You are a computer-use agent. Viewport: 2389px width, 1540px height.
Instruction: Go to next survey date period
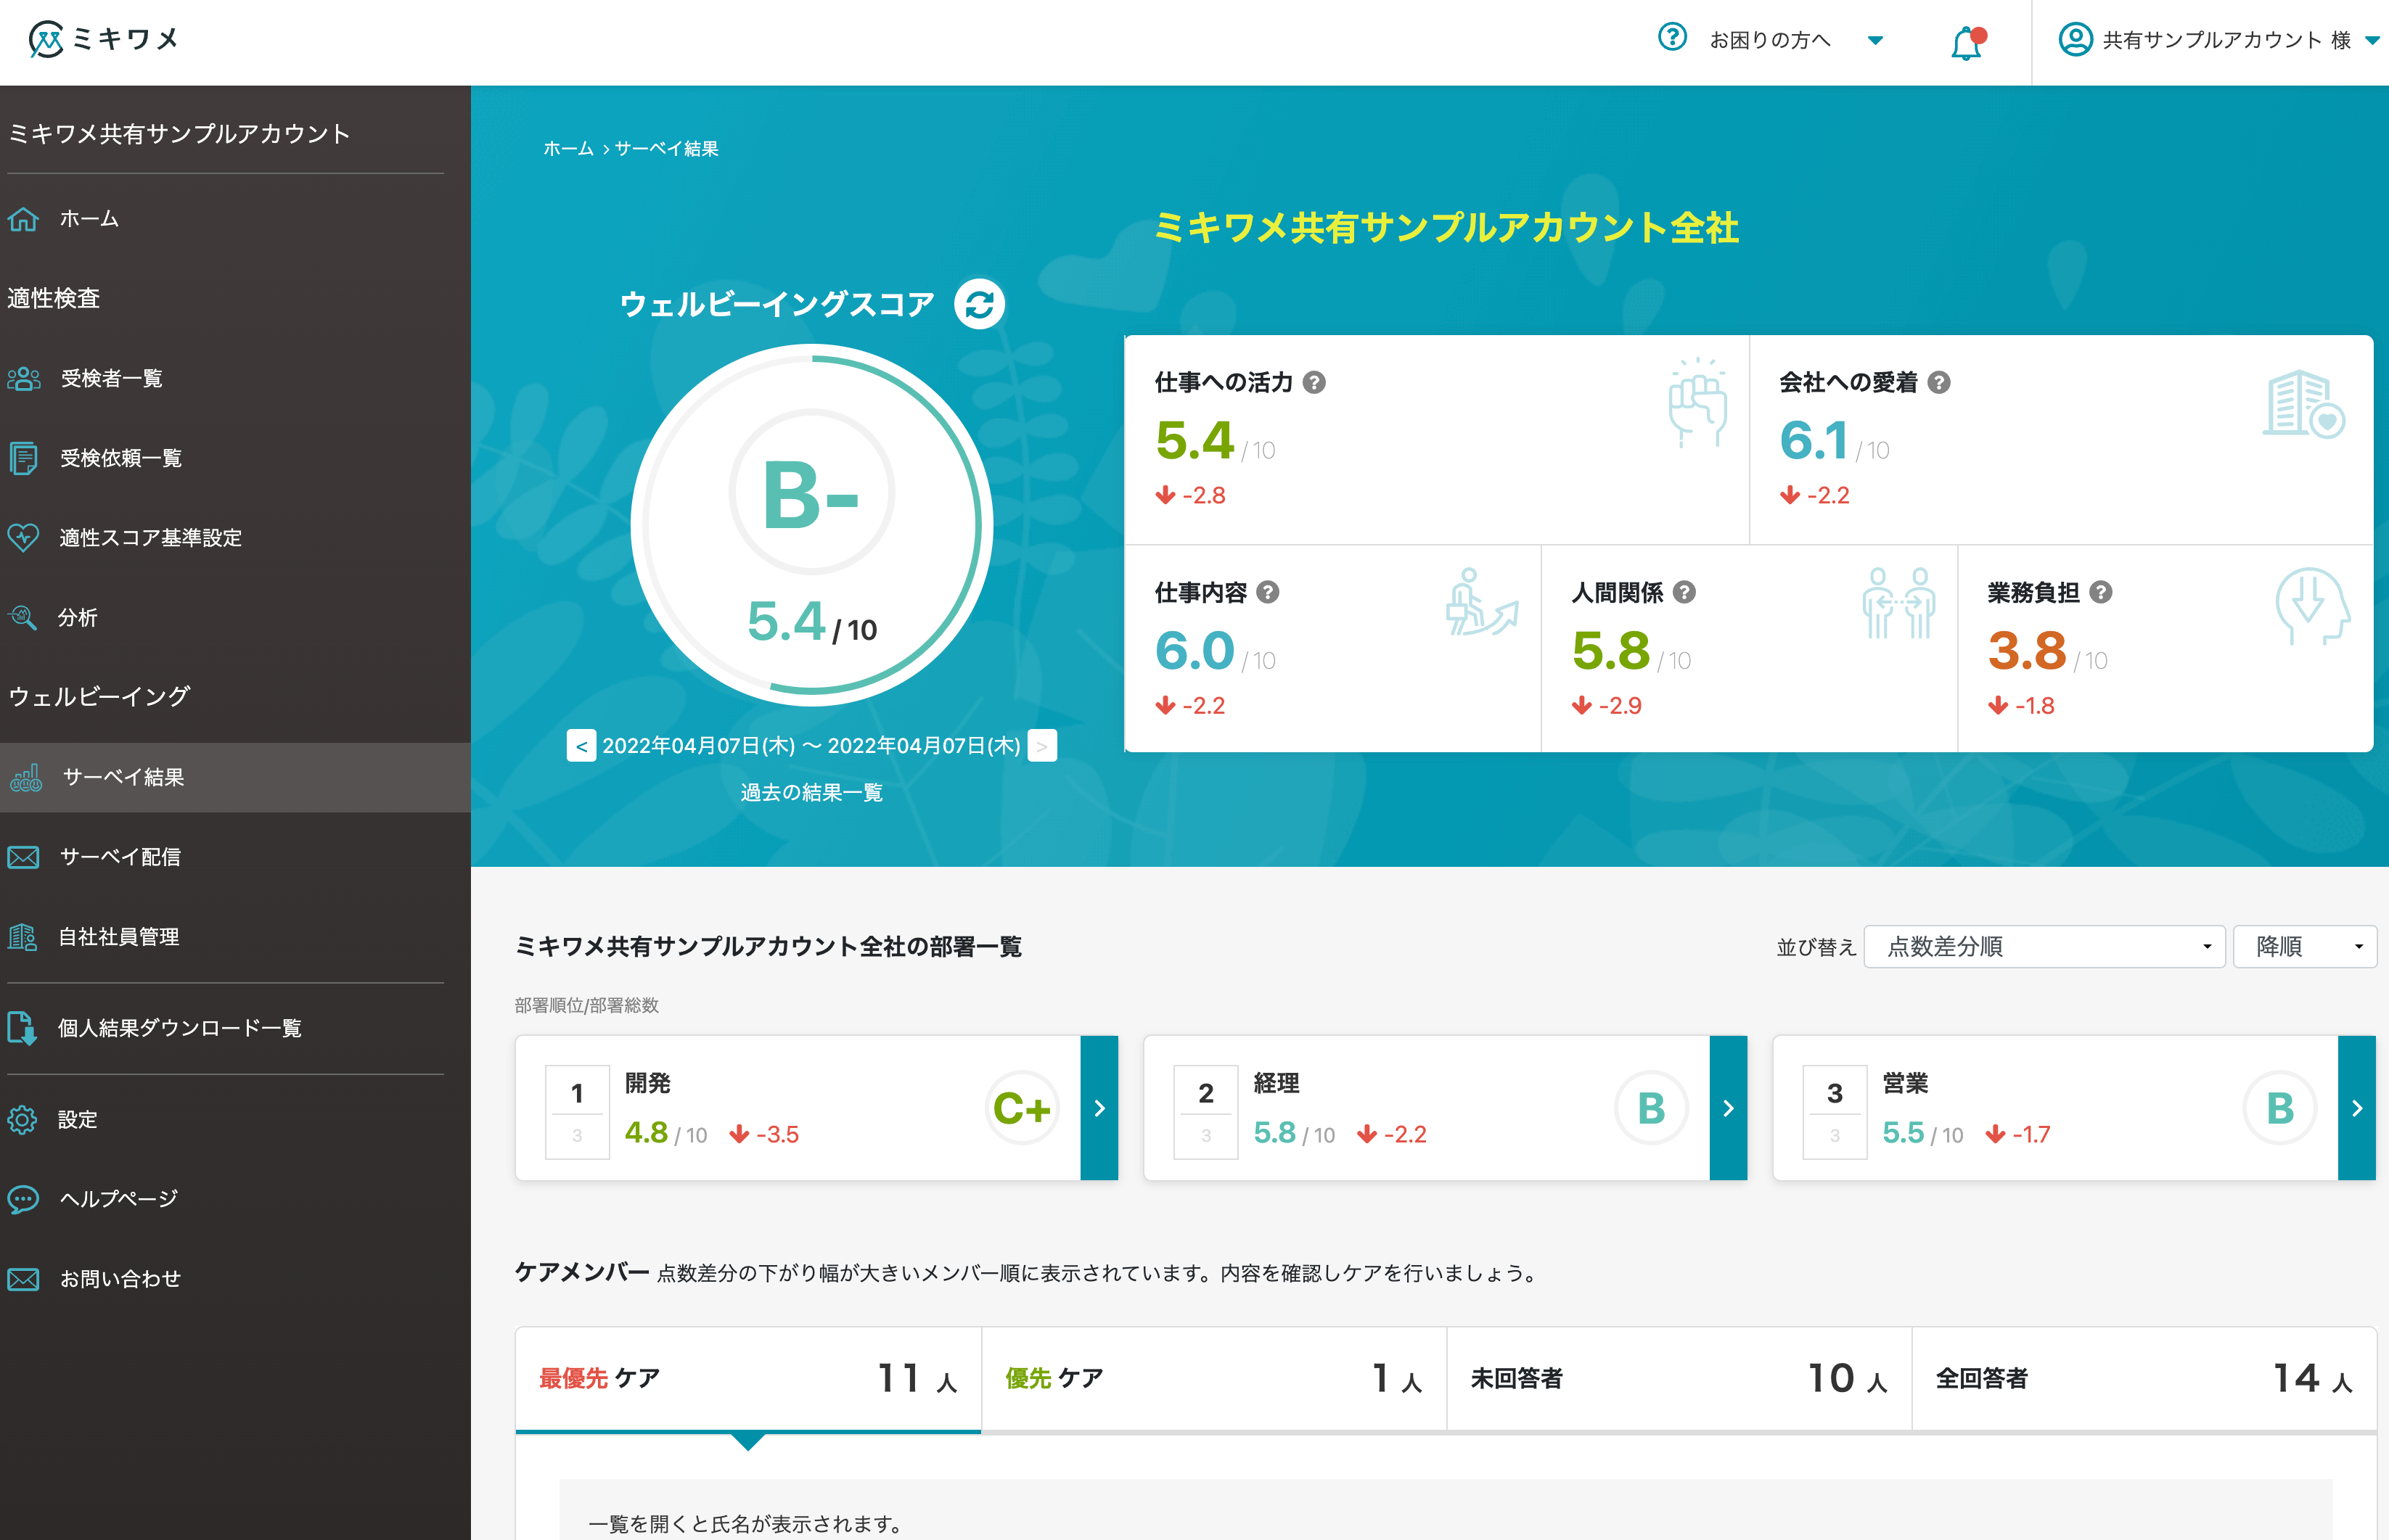pos(1041,746)
